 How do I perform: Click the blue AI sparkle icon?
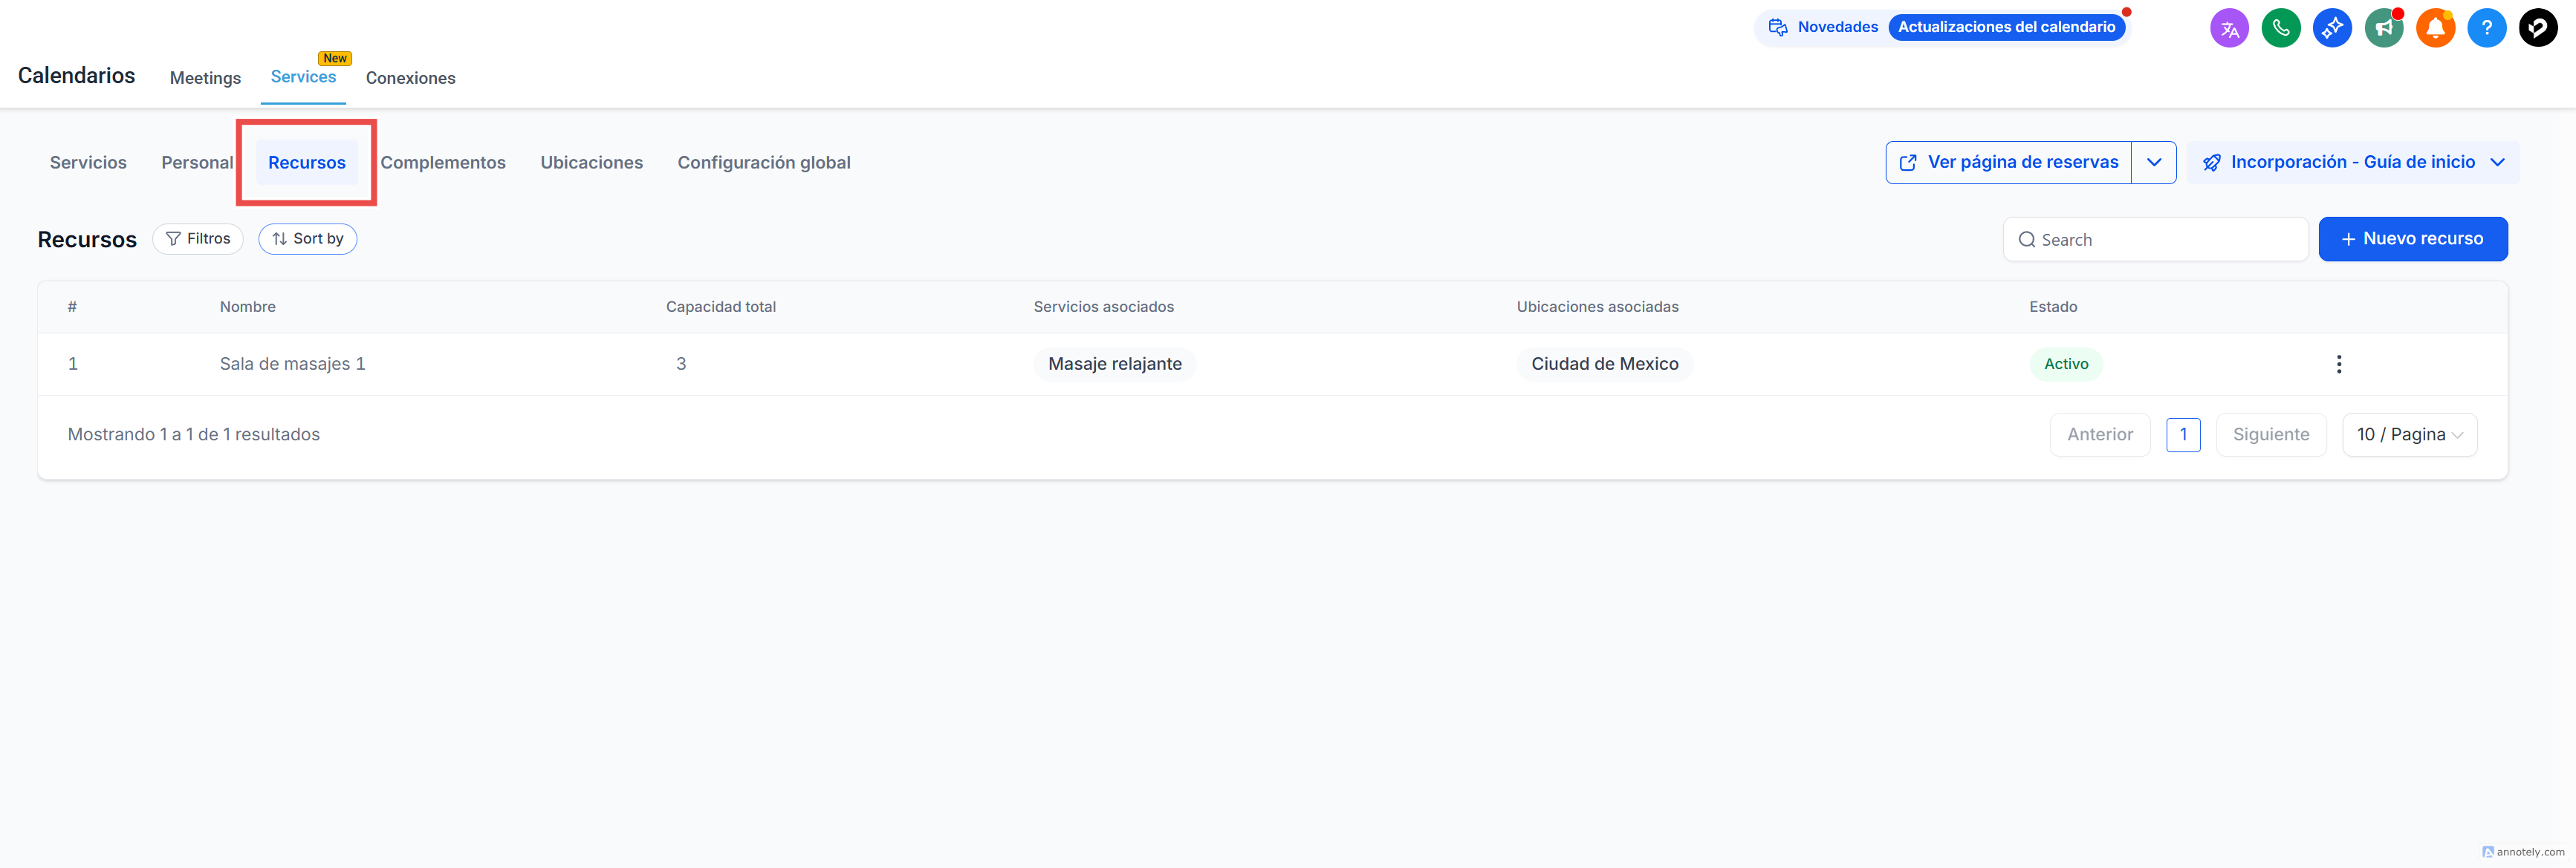pyautogui.click(x=2332, y=28)
